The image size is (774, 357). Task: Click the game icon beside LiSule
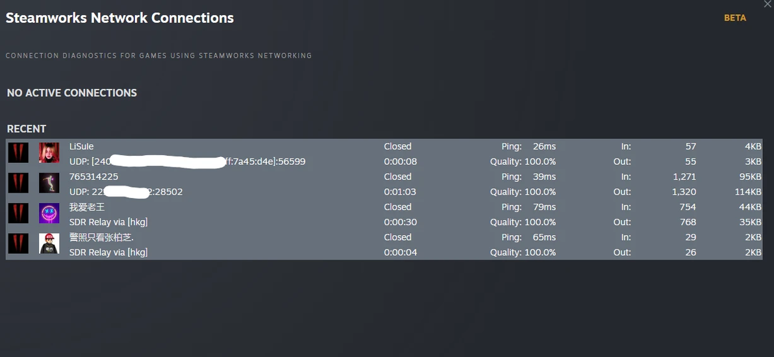point(18,153)
